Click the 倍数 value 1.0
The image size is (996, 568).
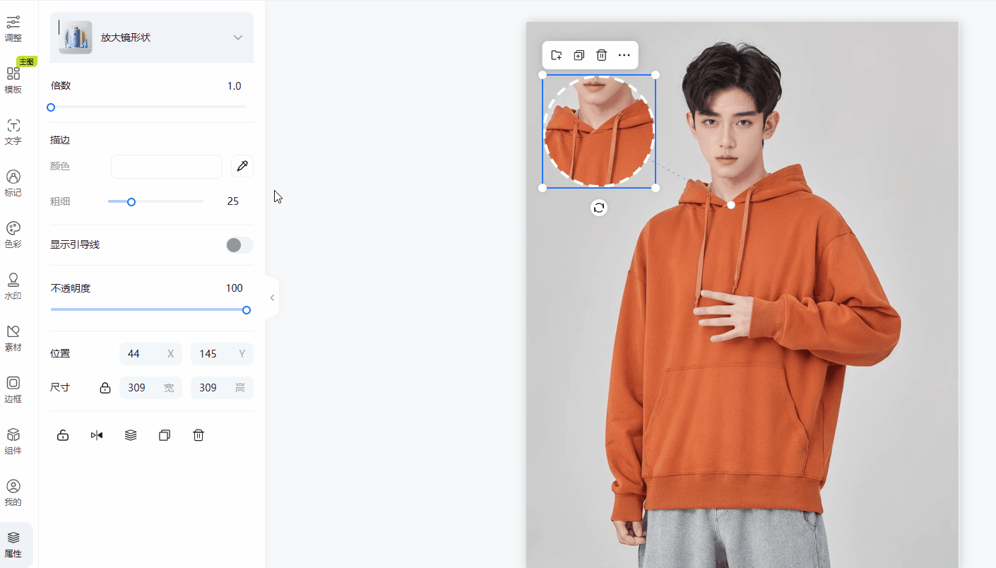pos(234,86)
